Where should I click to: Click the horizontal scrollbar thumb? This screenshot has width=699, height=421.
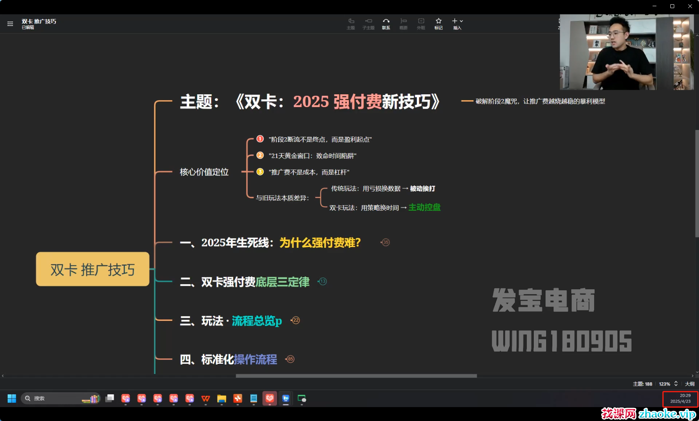click(356, 376)
